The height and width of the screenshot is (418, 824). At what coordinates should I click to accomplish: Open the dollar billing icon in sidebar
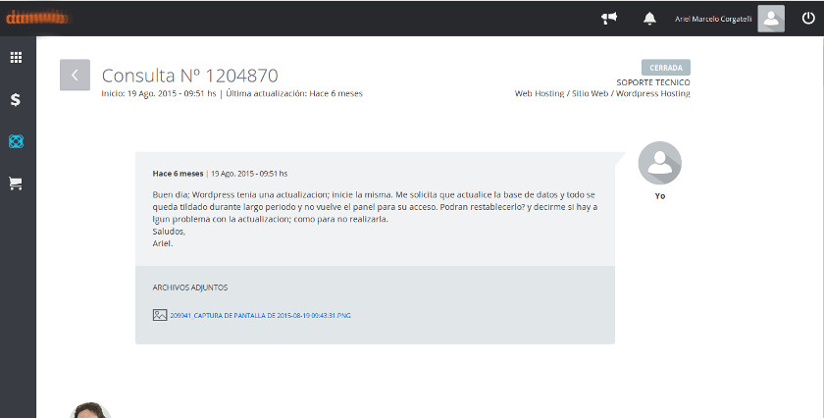[x=17, y=99]
